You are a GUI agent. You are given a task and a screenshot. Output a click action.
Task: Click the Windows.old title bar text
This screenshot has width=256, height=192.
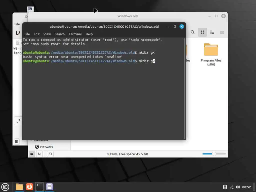127,16
